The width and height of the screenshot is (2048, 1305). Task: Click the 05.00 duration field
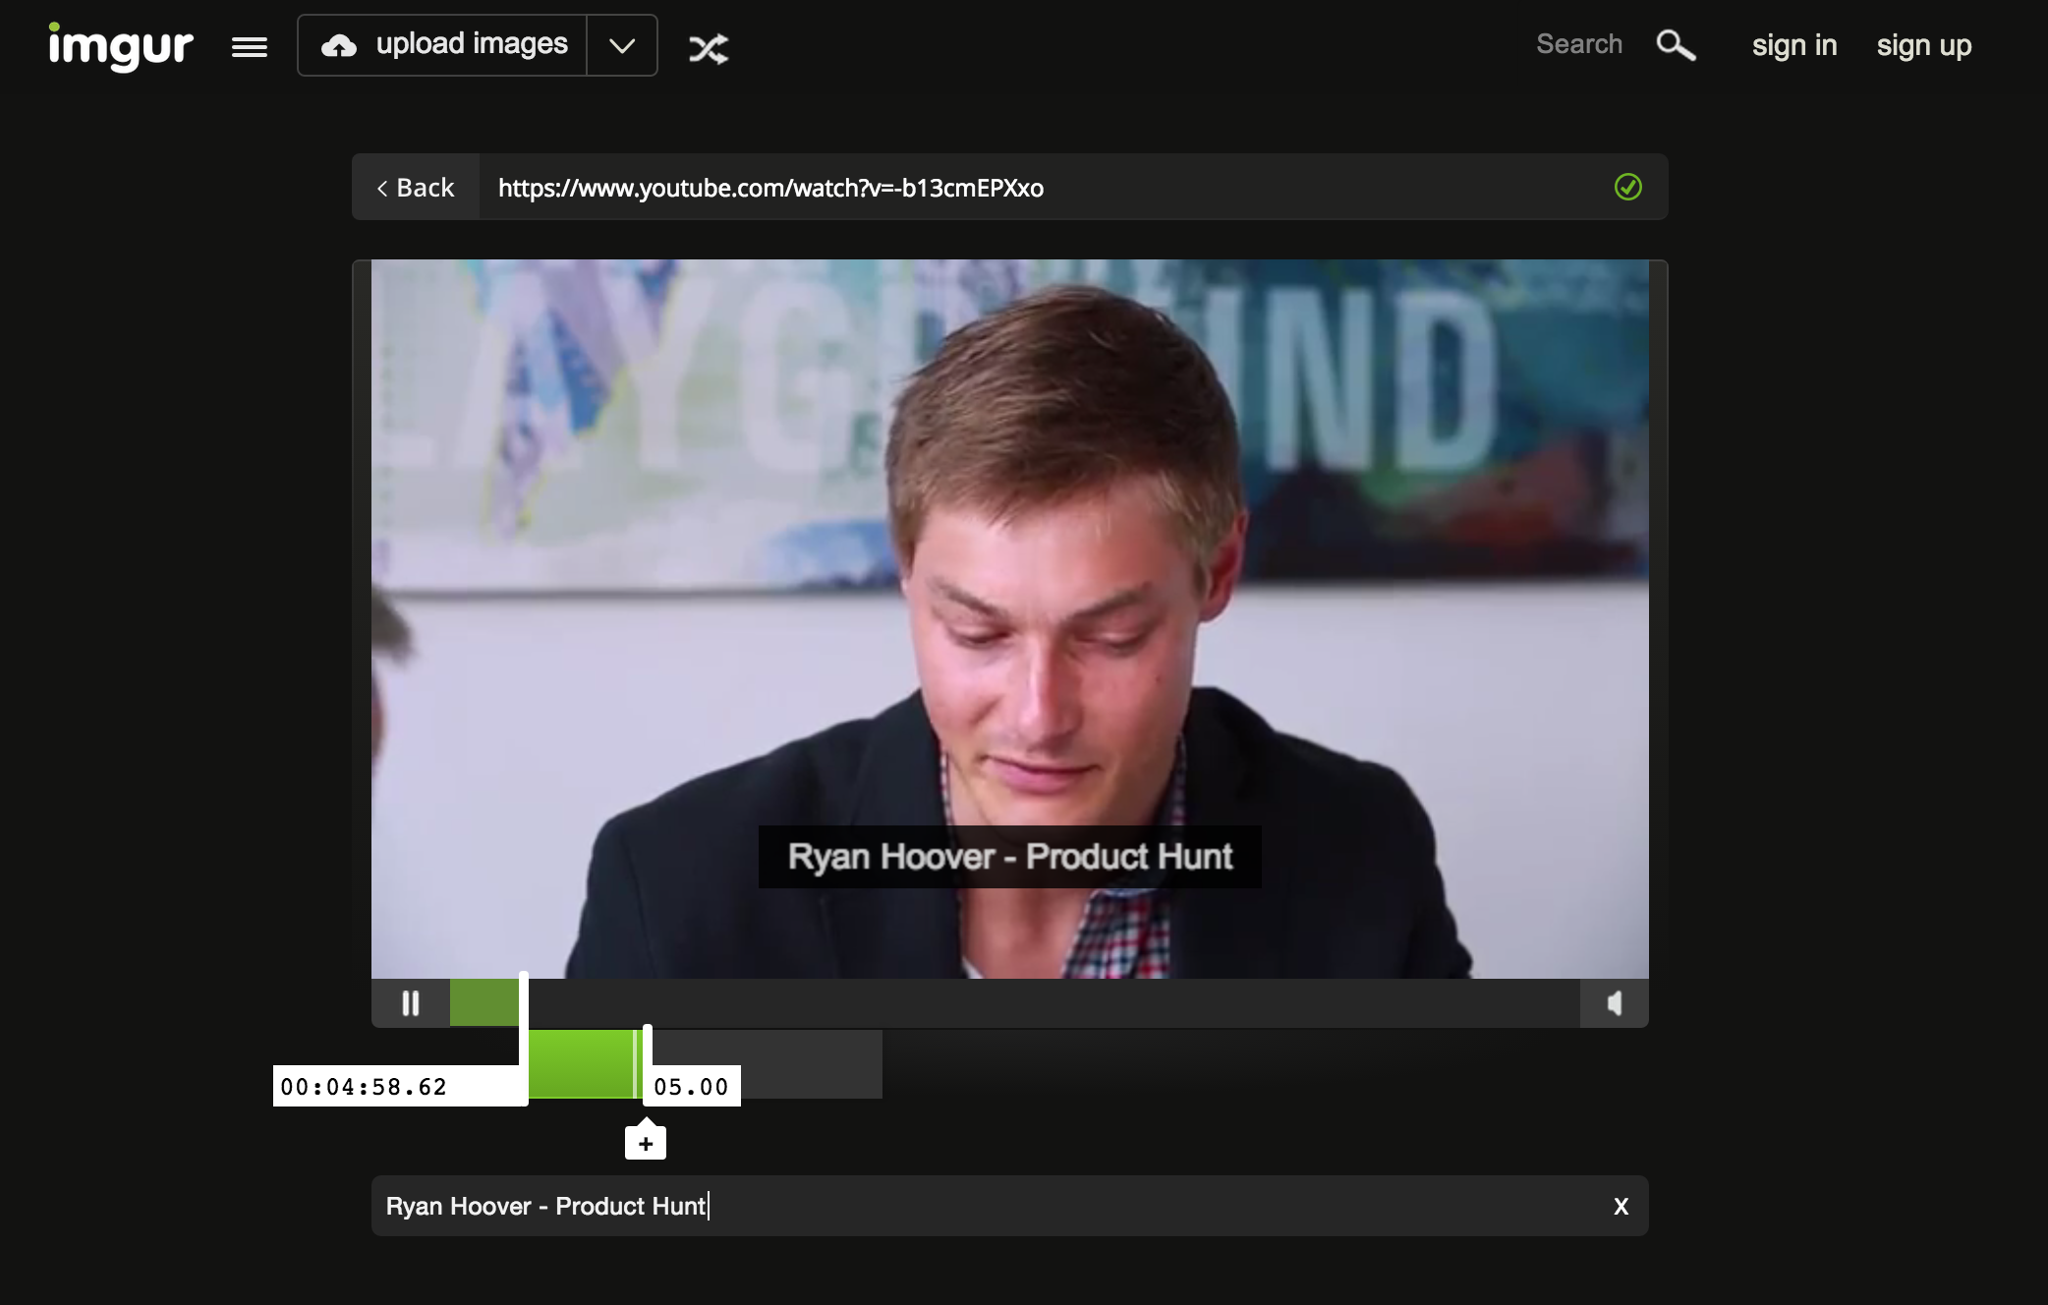(692, 1087)
